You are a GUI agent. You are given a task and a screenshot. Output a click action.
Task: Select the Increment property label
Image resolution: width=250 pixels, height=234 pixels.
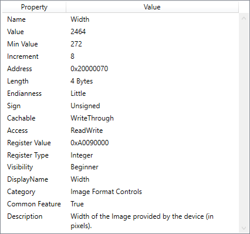tap(23, 56)
